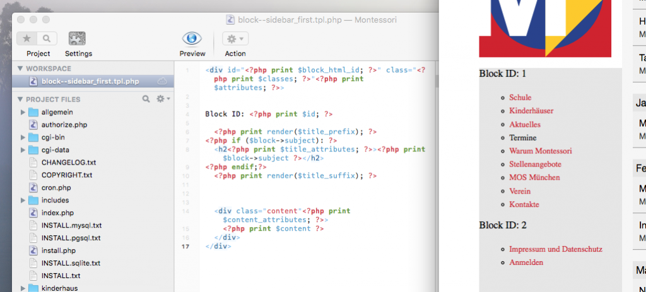Click cloud icon beside block--sidebar_first.tpl.php
Image resolution: width=646 pixels, height=292 pixels.
(x=161, y=81)
